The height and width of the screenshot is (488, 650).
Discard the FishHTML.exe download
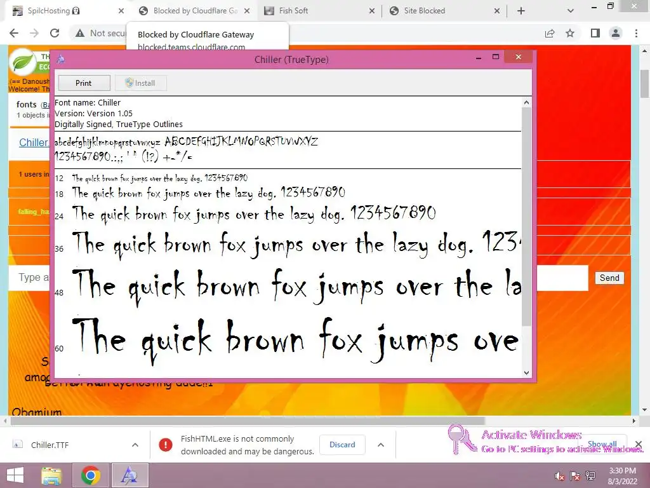click(x=342, y=445)
